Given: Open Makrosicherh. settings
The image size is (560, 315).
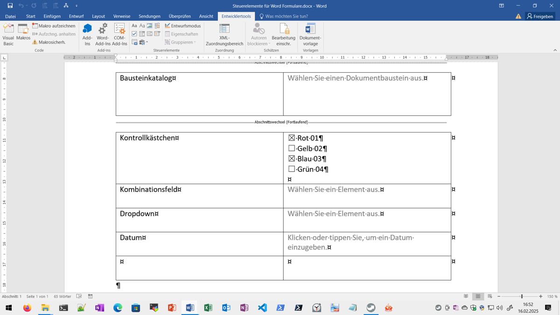Looking at the screenshot, I should pos(49,42).
